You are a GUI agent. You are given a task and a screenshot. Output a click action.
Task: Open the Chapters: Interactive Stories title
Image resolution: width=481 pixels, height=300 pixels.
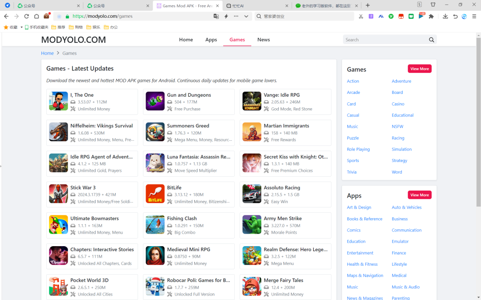click(102, 249)
